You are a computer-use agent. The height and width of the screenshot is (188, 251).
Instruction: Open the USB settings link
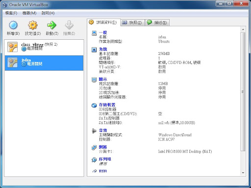pos(103,171)
